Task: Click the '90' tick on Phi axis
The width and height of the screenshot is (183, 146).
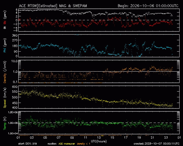Action: point(16,51)
